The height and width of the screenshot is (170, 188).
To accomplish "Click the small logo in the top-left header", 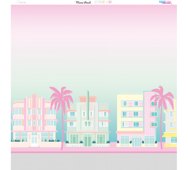I will (20, 2).
